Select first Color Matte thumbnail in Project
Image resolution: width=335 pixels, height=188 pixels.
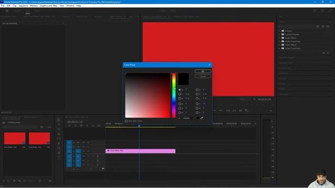15,138
